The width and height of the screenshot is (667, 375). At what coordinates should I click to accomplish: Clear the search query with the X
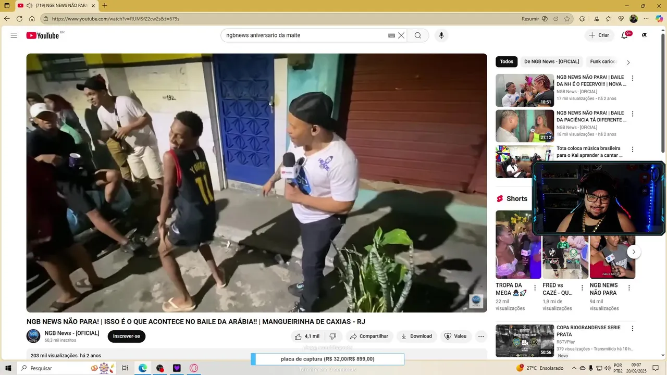tap(401, 35)
